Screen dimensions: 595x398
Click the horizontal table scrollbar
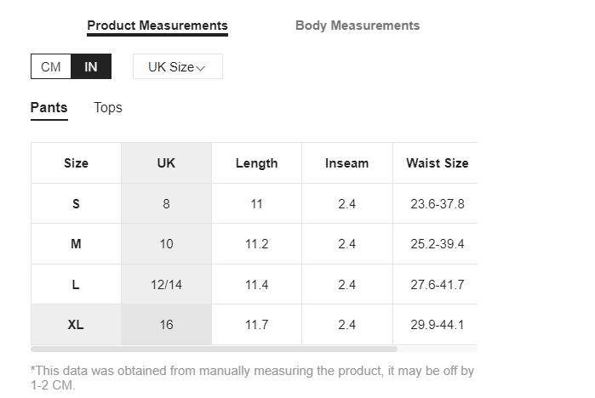coord(214,350)
